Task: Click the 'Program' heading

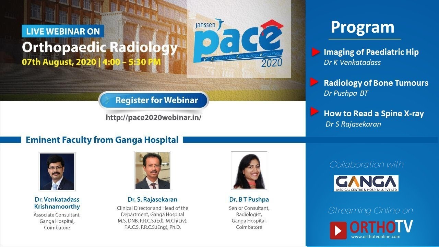Action: [363, 27]
